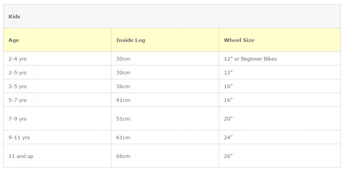Click the 7-9 yrs age cell

17,119
